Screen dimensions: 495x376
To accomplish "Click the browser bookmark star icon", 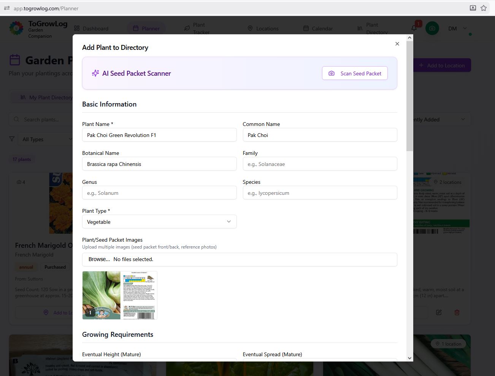I will (x=484, y=8).
